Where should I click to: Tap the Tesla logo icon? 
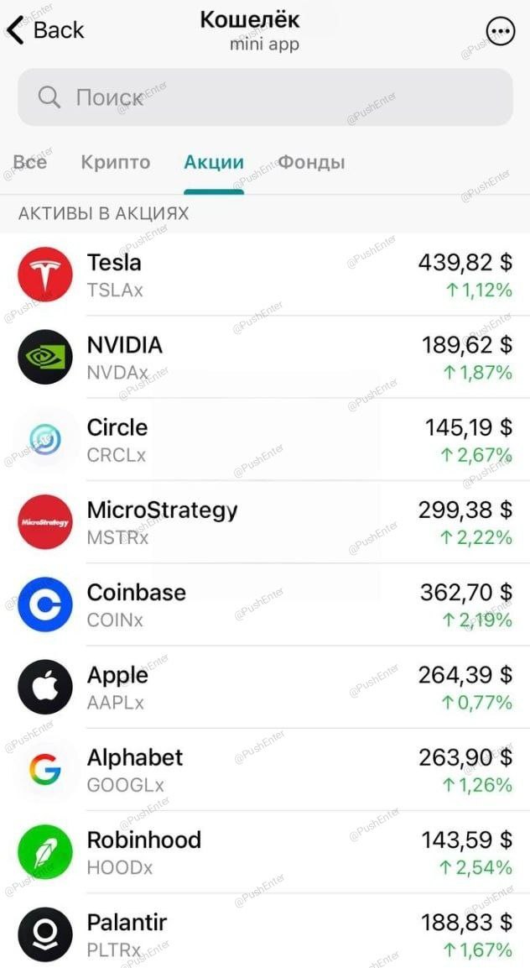(45, 274)
